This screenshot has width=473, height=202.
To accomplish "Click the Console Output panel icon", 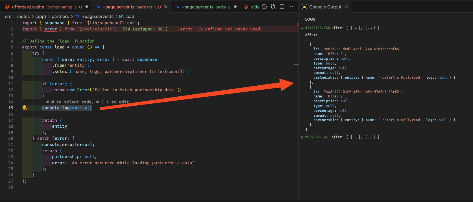I will coord(304,7).
